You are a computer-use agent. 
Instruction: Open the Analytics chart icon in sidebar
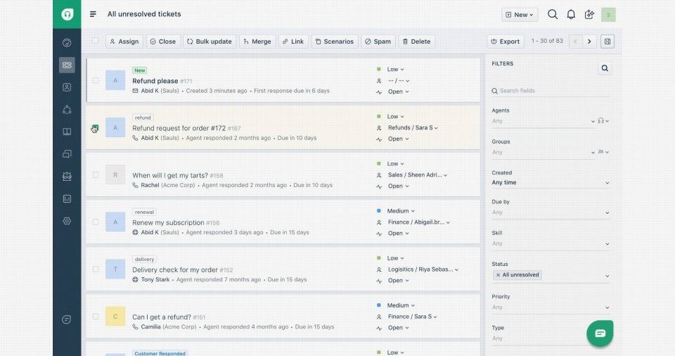click(67, 198)
